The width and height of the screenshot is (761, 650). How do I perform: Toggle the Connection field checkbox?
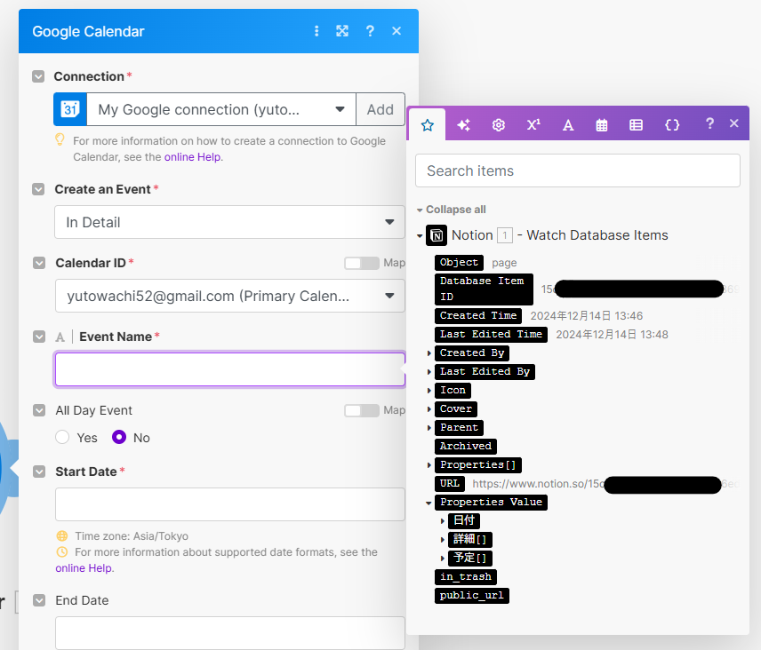coord(38,76)
